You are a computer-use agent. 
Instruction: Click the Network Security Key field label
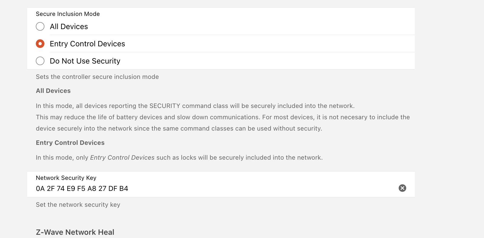click(x=66, y=178)
